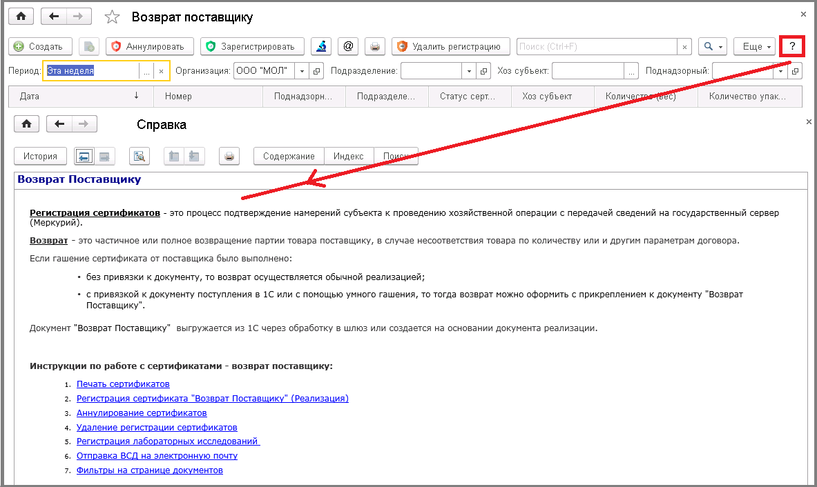Switch to Содержание tab

(x=289, y=156)
